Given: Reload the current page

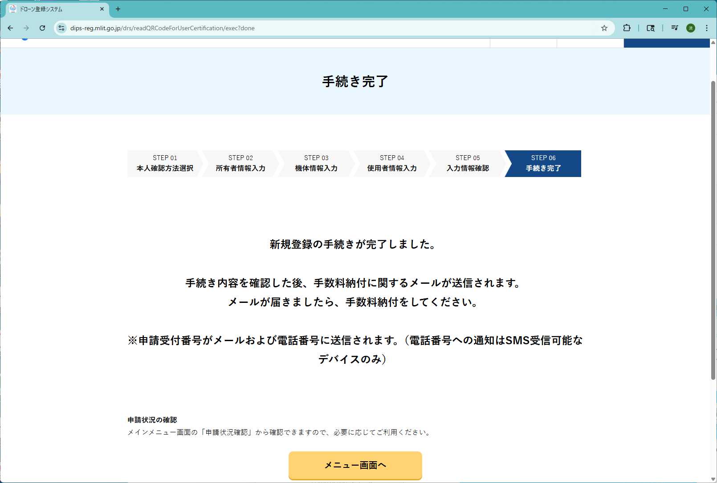Looking at the screenshot, I should pyautogui.click(x=42, y=28).
